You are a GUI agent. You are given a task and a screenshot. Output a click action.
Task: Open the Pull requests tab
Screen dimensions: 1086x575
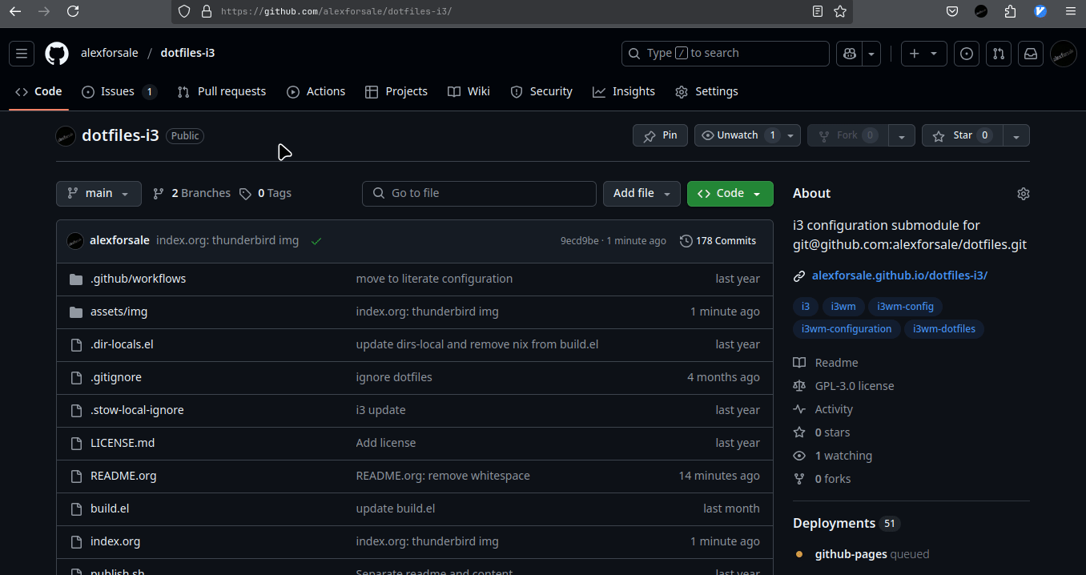click(222, 91)
